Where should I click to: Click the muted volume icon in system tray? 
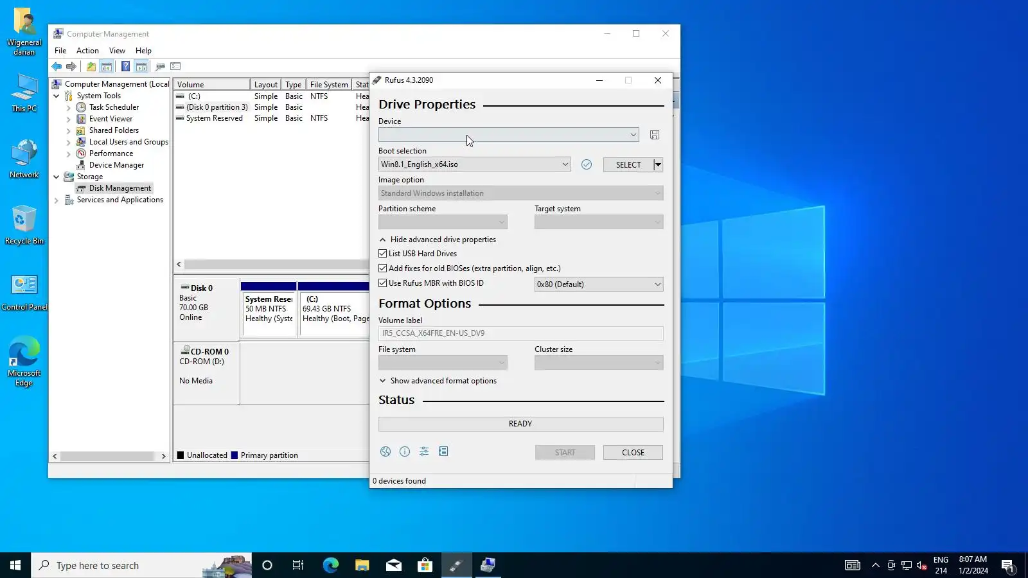pyautogui.click(x=922, y=565)
